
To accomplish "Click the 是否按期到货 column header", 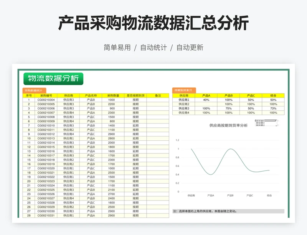I will click(135, 95).
